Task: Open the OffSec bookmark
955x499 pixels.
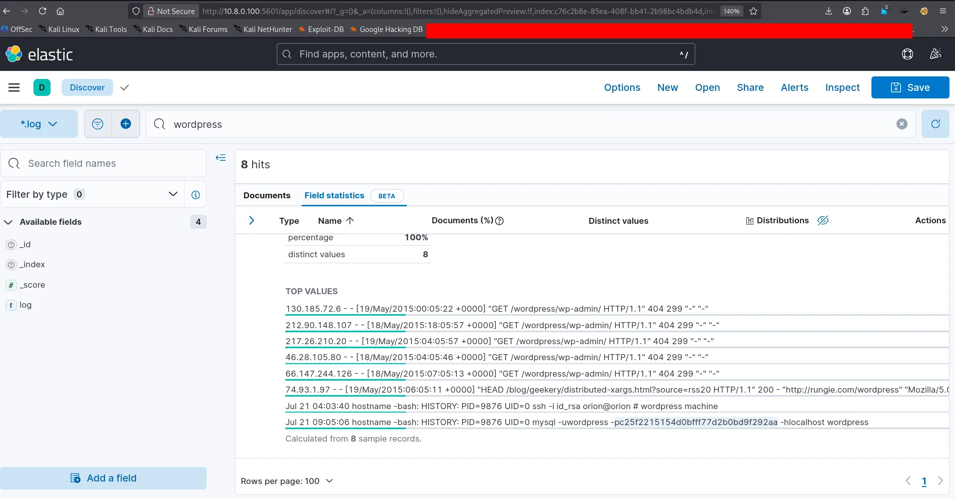Action: pyautogui.click(x=17, y=29)
